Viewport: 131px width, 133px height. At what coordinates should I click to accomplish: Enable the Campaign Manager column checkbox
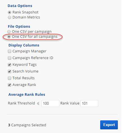coord(10,51)
